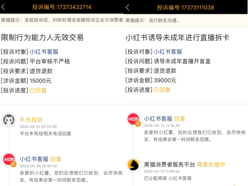Tap the 黑猫提示 banner saying 进行联系沟通
Screen dimensions: 248x186
tap(186, 20)
